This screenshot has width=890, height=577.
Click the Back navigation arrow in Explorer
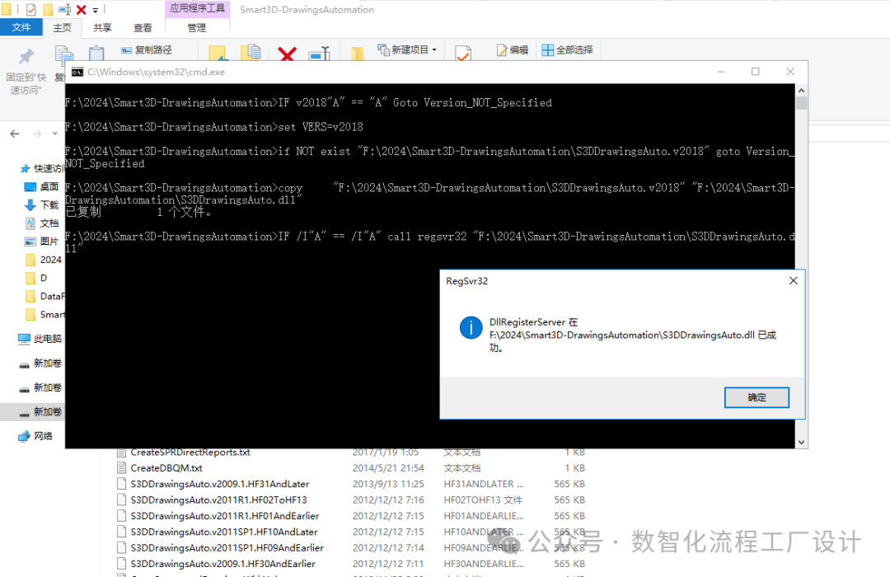pos(15,134)
